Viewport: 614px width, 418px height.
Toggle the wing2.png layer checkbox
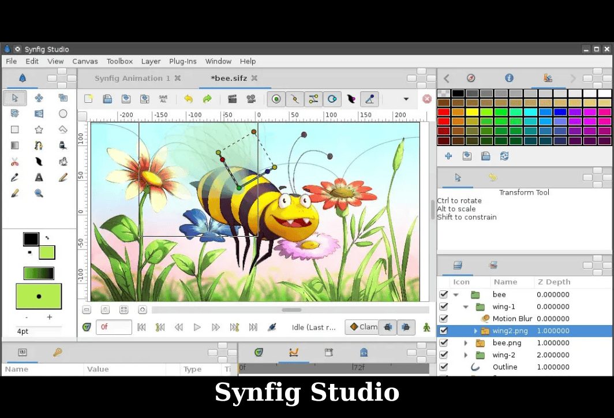pyautogui.click(x=443, y=331)
